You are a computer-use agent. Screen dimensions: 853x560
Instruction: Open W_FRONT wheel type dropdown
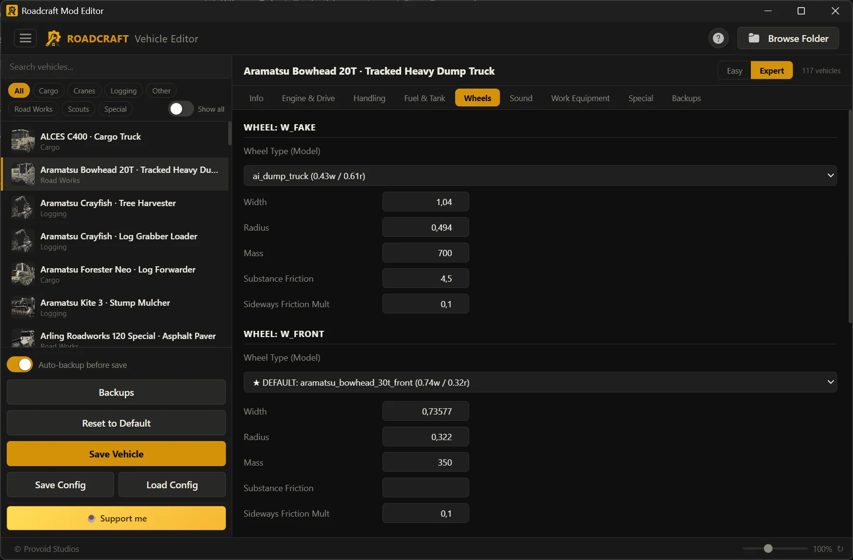pos(540,382)
